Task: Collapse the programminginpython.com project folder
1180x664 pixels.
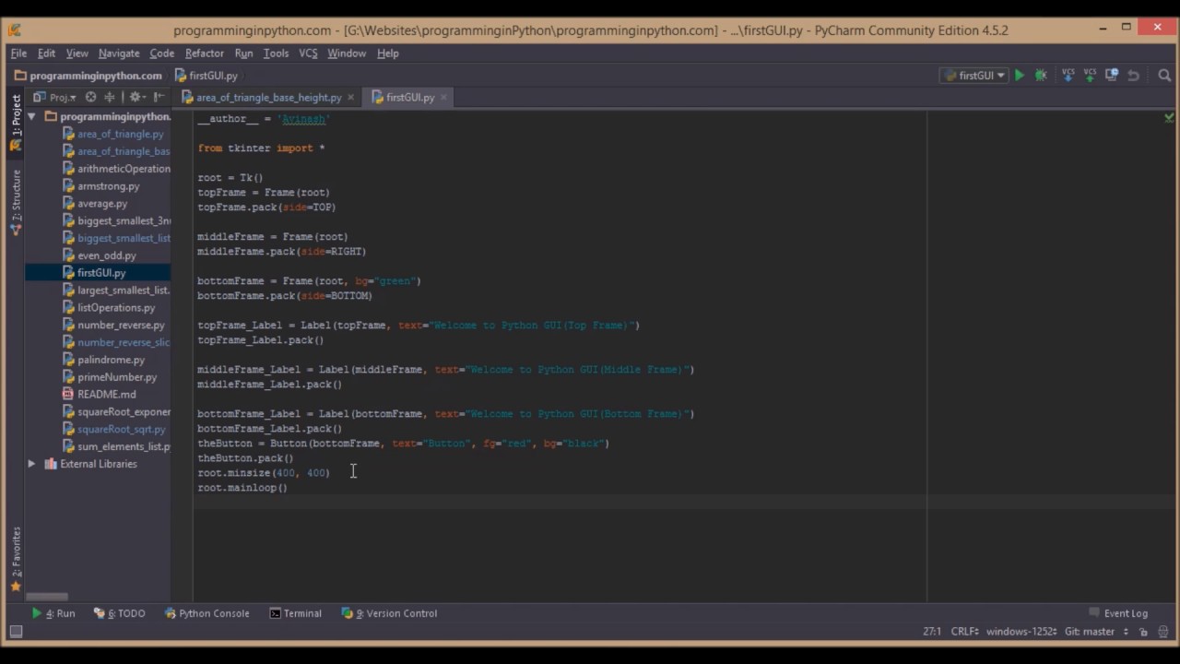Action: pyautogui.click(x=31, y=117)
